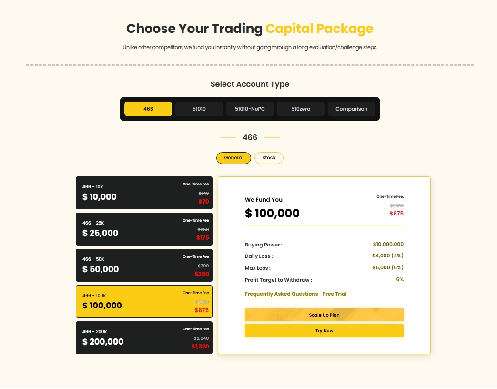This screenshot has height=389, width=497.
Task: Open the 51010-NoPC account tab
Action: [x=250, y=109]
